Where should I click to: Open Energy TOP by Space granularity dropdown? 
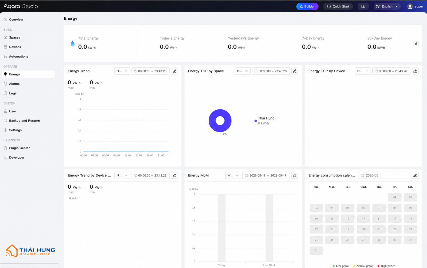pyautogui.click(x=242, y=71)
